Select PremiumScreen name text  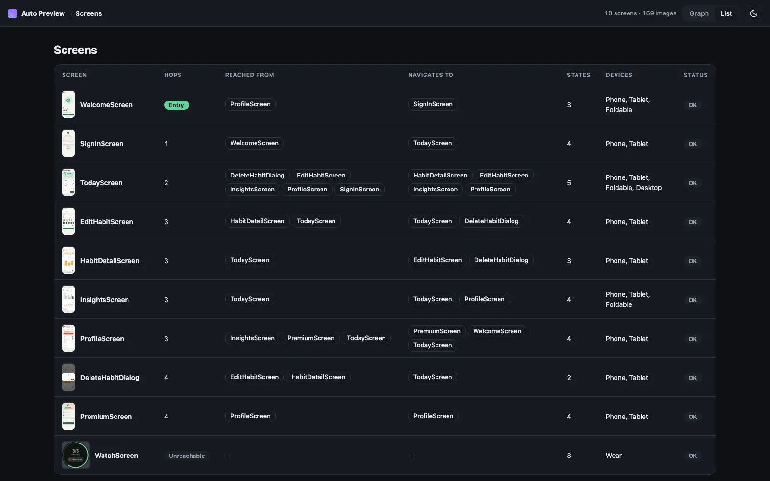click(106, 417)
